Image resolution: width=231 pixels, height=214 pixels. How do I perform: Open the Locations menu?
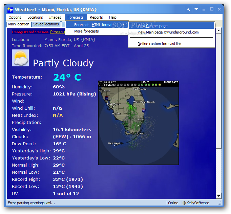pyautogui.click(x=35, y=17)
